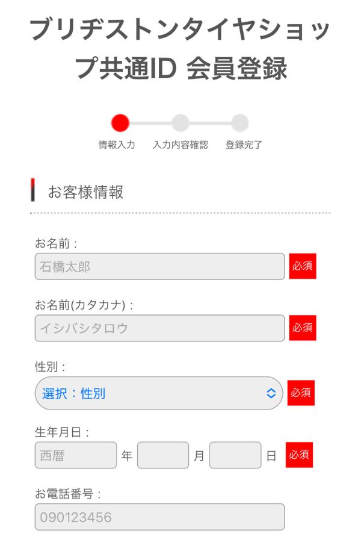Click the 西暦 birth year input
361x542 pixels.
pos(76,455)
